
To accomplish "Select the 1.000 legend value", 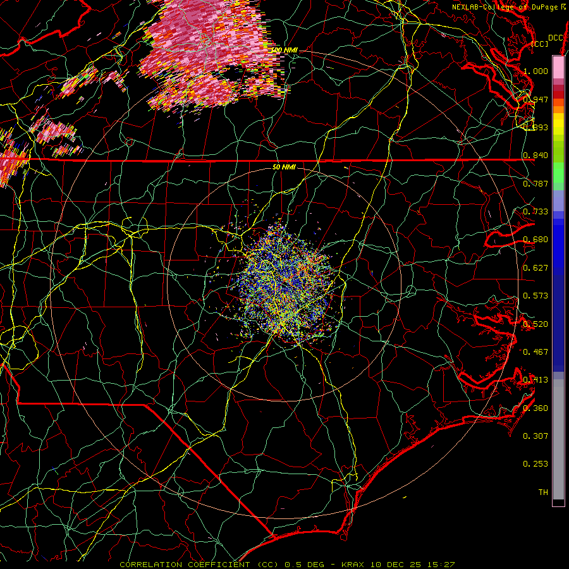I will [535, 71].
